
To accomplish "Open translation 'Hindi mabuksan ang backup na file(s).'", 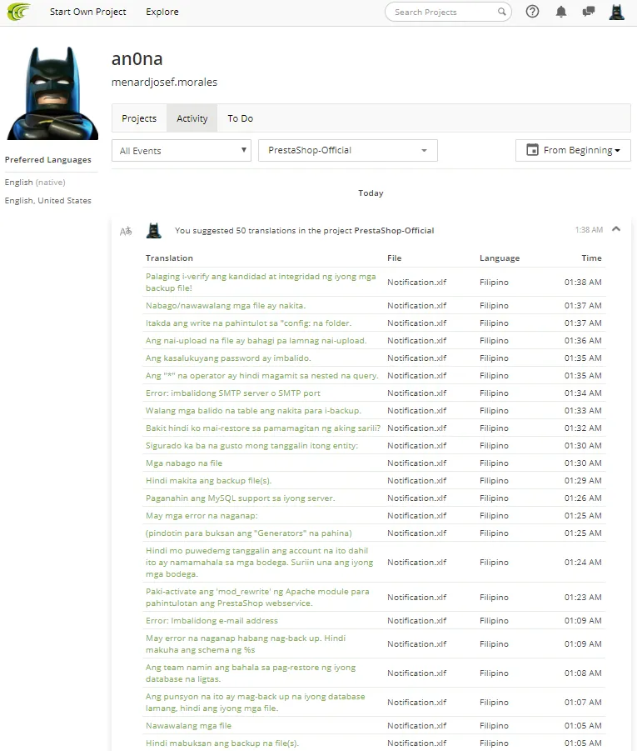I will [222, 743].
